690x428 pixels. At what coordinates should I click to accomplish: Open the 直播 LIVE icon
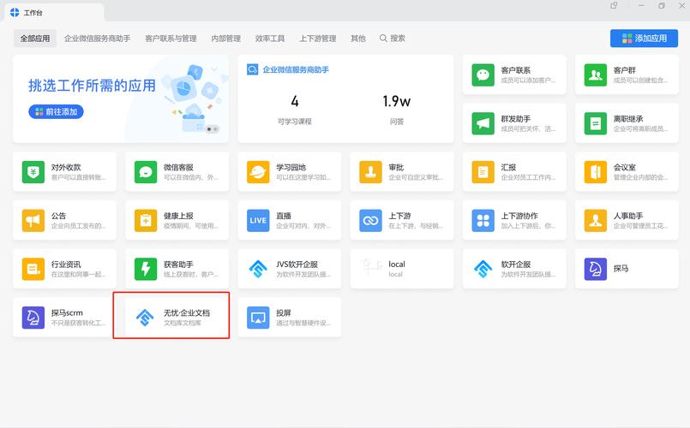click(x=258, y=221)
